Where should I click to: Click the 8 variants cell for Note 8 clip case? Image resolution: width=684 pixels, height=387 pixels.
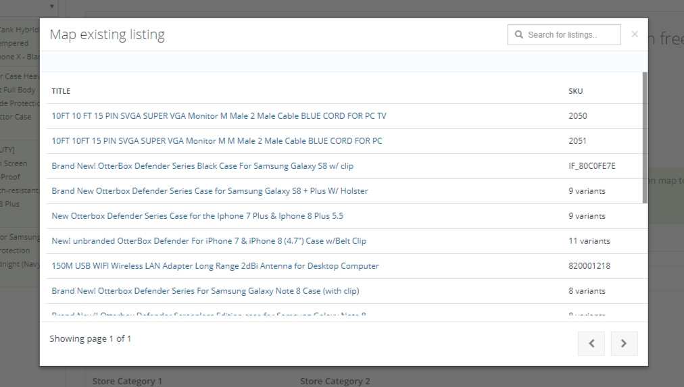click(587, 290)
